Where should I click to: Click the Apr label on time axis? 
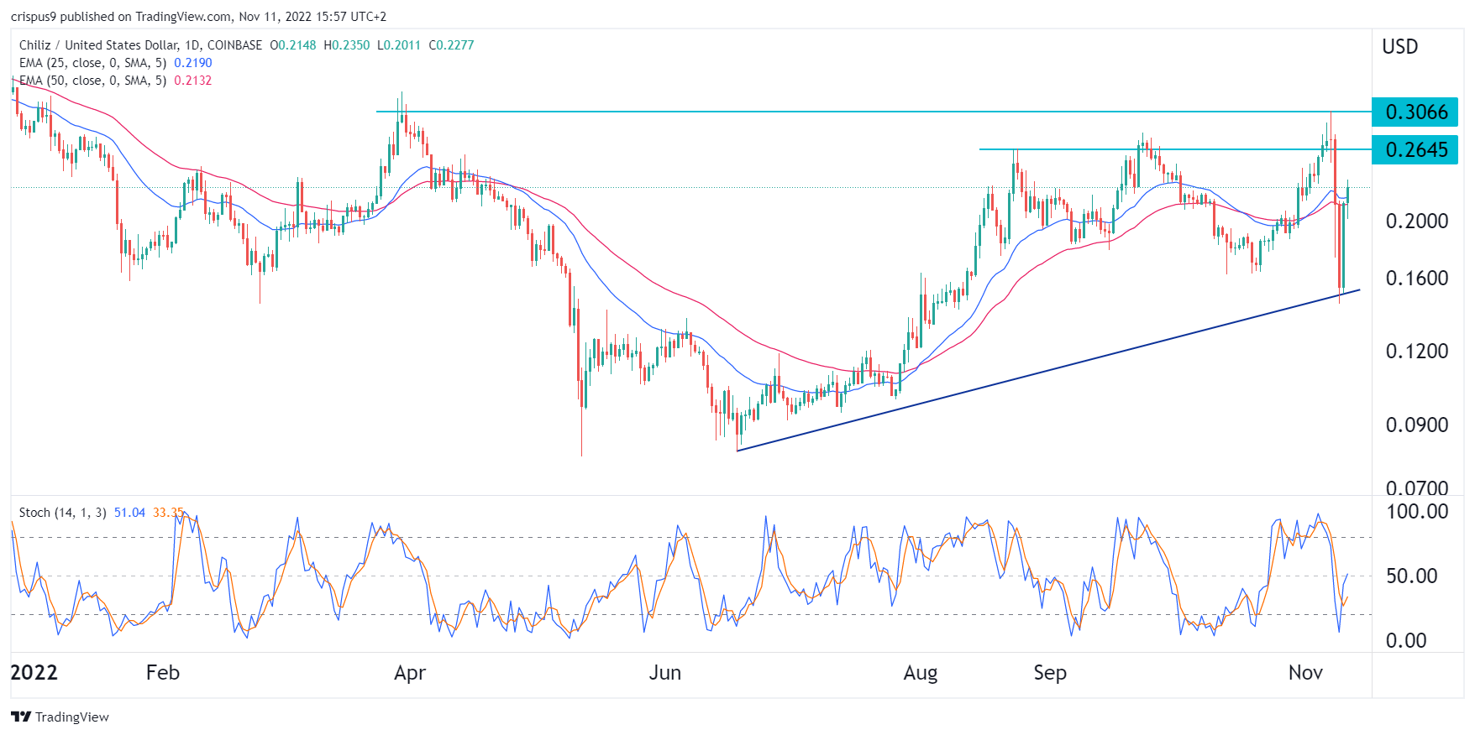(410, 673)
